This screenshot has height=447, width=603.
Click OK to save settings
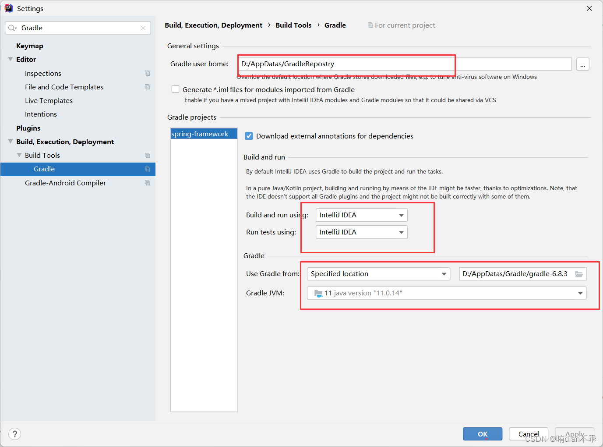(x=483, y=434)
